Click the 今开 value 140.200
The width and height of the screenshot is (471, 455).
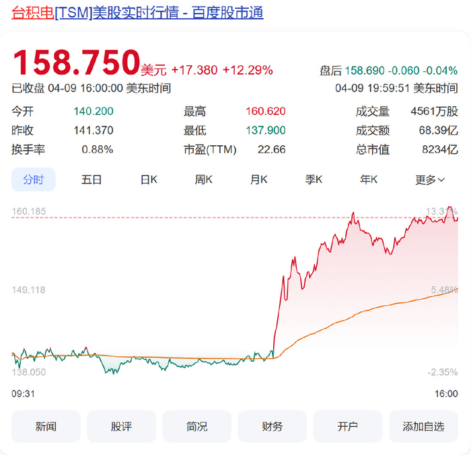[94, 112]
